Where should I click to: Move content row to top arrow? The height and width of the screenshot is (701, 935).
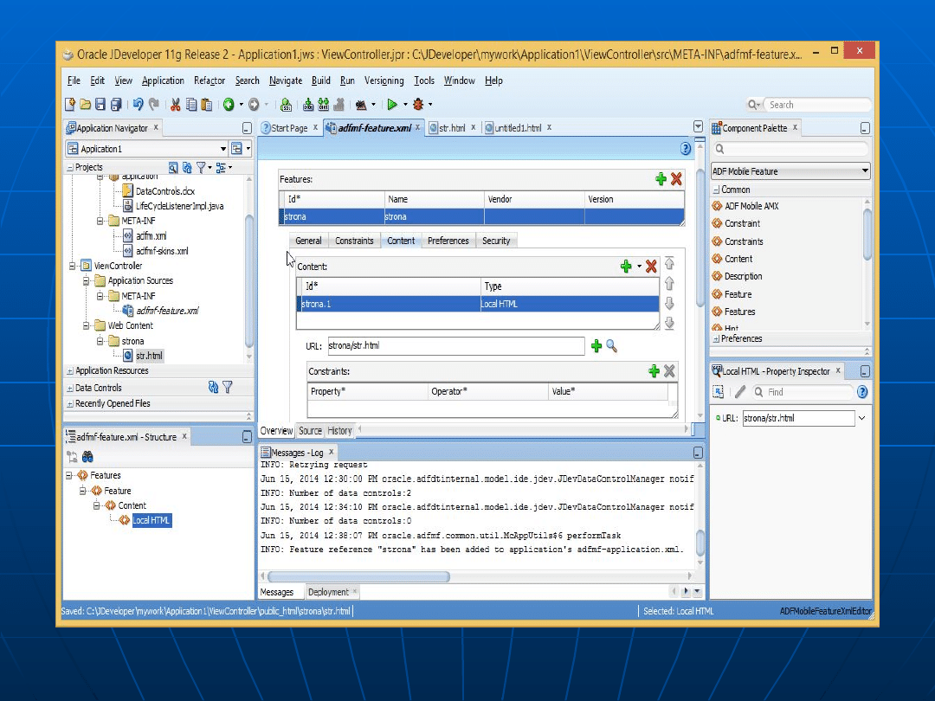tap(669, 263)
